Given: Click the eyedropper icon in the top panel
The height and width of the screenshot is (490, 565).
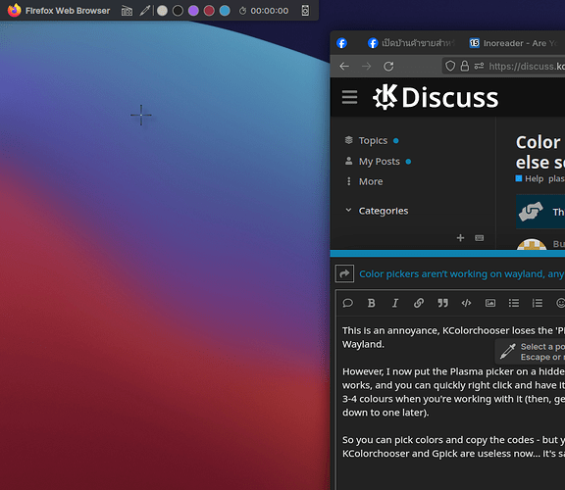Looking at the screenshot, I should (145, 11).
